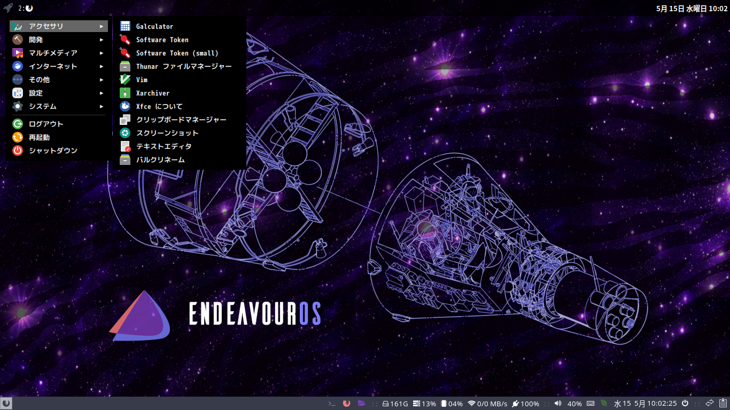Launch クリップボードマネージャー
The height and width of the screenshot is (410, 730).
pos(179,120)
